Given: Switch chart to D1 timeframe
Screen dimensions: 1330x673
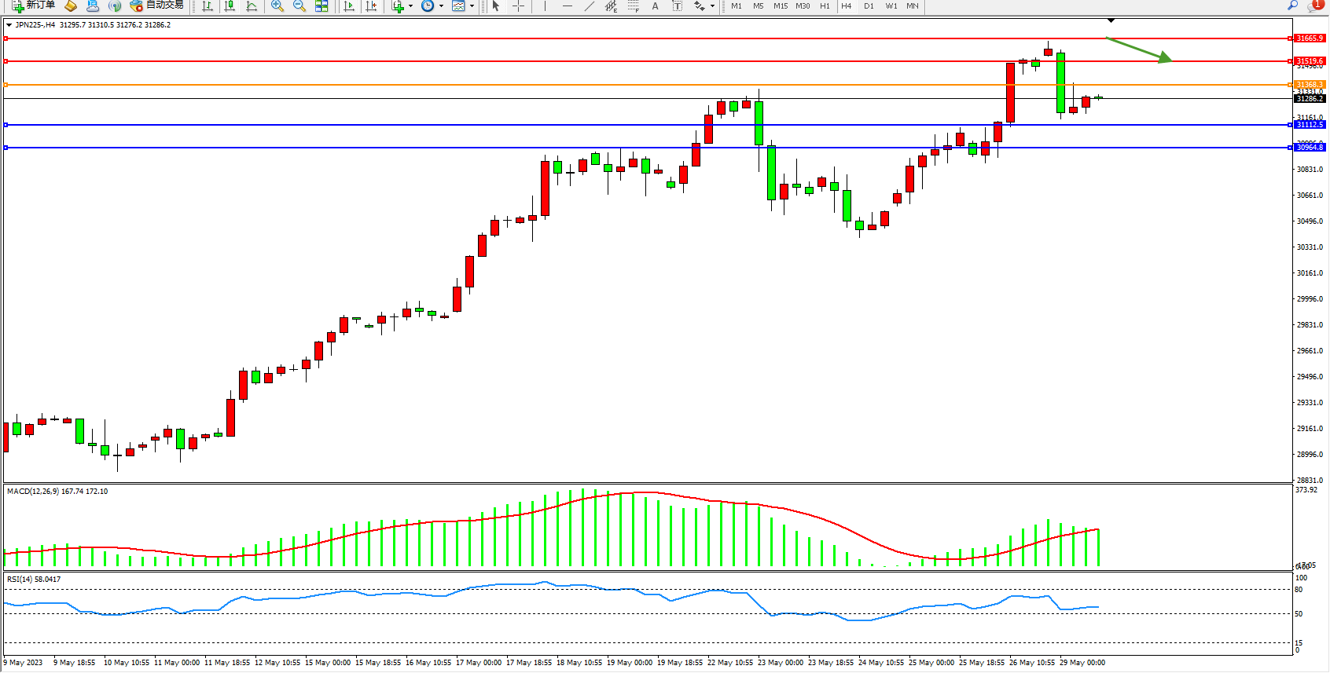Looking at the screenshot, I should click(x=869, y=5).
